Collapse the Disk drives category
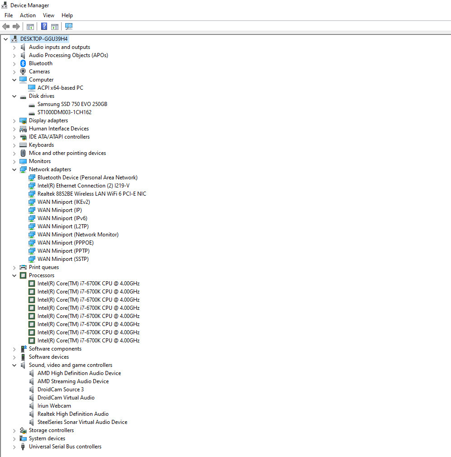Image resolution: width=451 pixels, height=457 pixels. (x=14, y=96)
